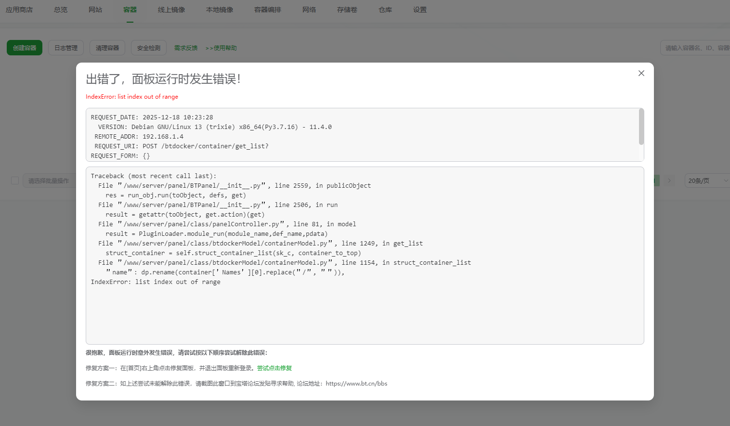The height and width of the screenshot is (426, 730).
Task: Tick the select-all containers checkbox
Action: point(14,180)
